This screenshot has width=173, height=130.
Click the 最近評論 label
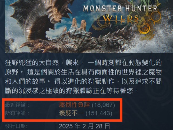(17, 105)
